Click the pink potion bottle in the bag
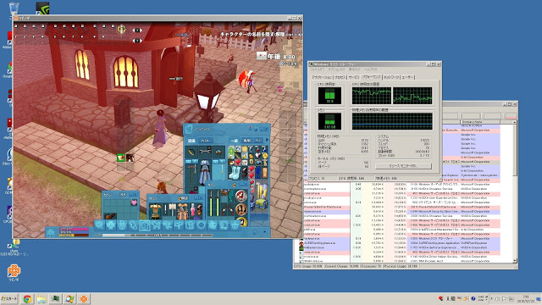This screenshot has width=542, height=305. pyautogui.click(x=193, y=209)
